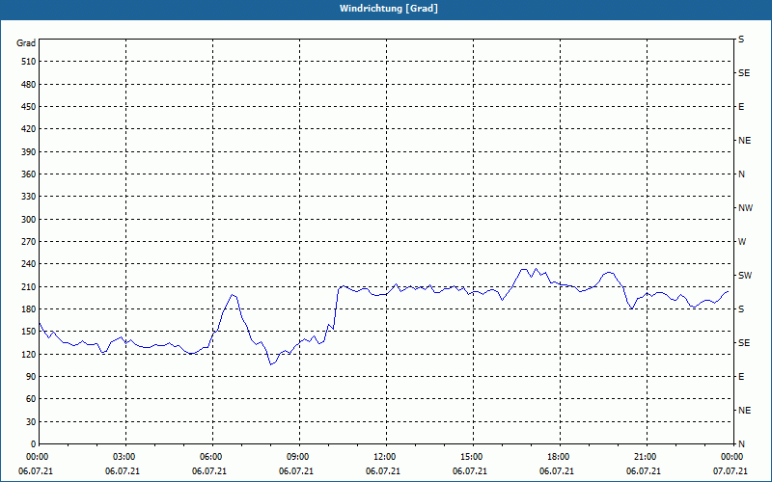
Task: Click the '390' y-axis label
Action: click(x=29, y=152)
